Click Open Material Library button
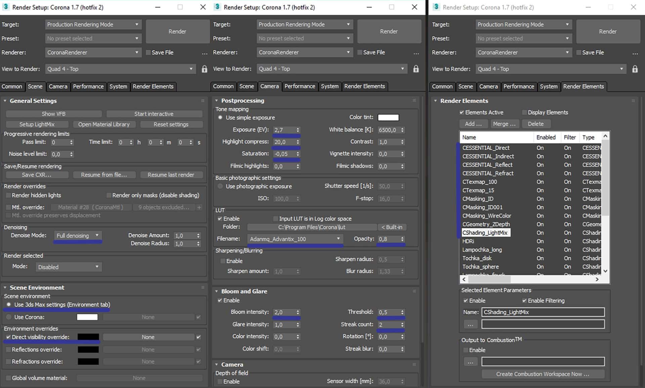Viewport: 645px width, 388px height. click(104, 124)
